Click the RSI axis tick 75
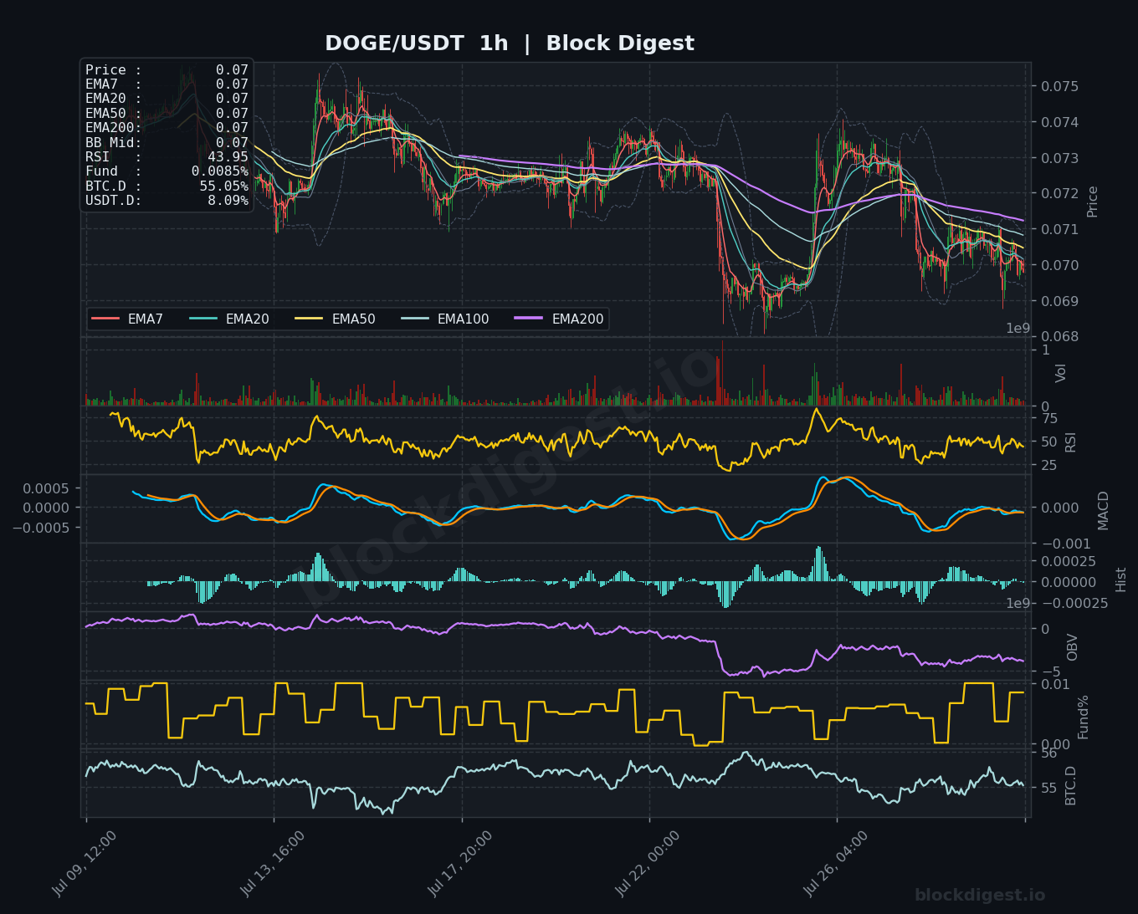The width and height of the screenshot is (1138, 914). (1049, 419)
